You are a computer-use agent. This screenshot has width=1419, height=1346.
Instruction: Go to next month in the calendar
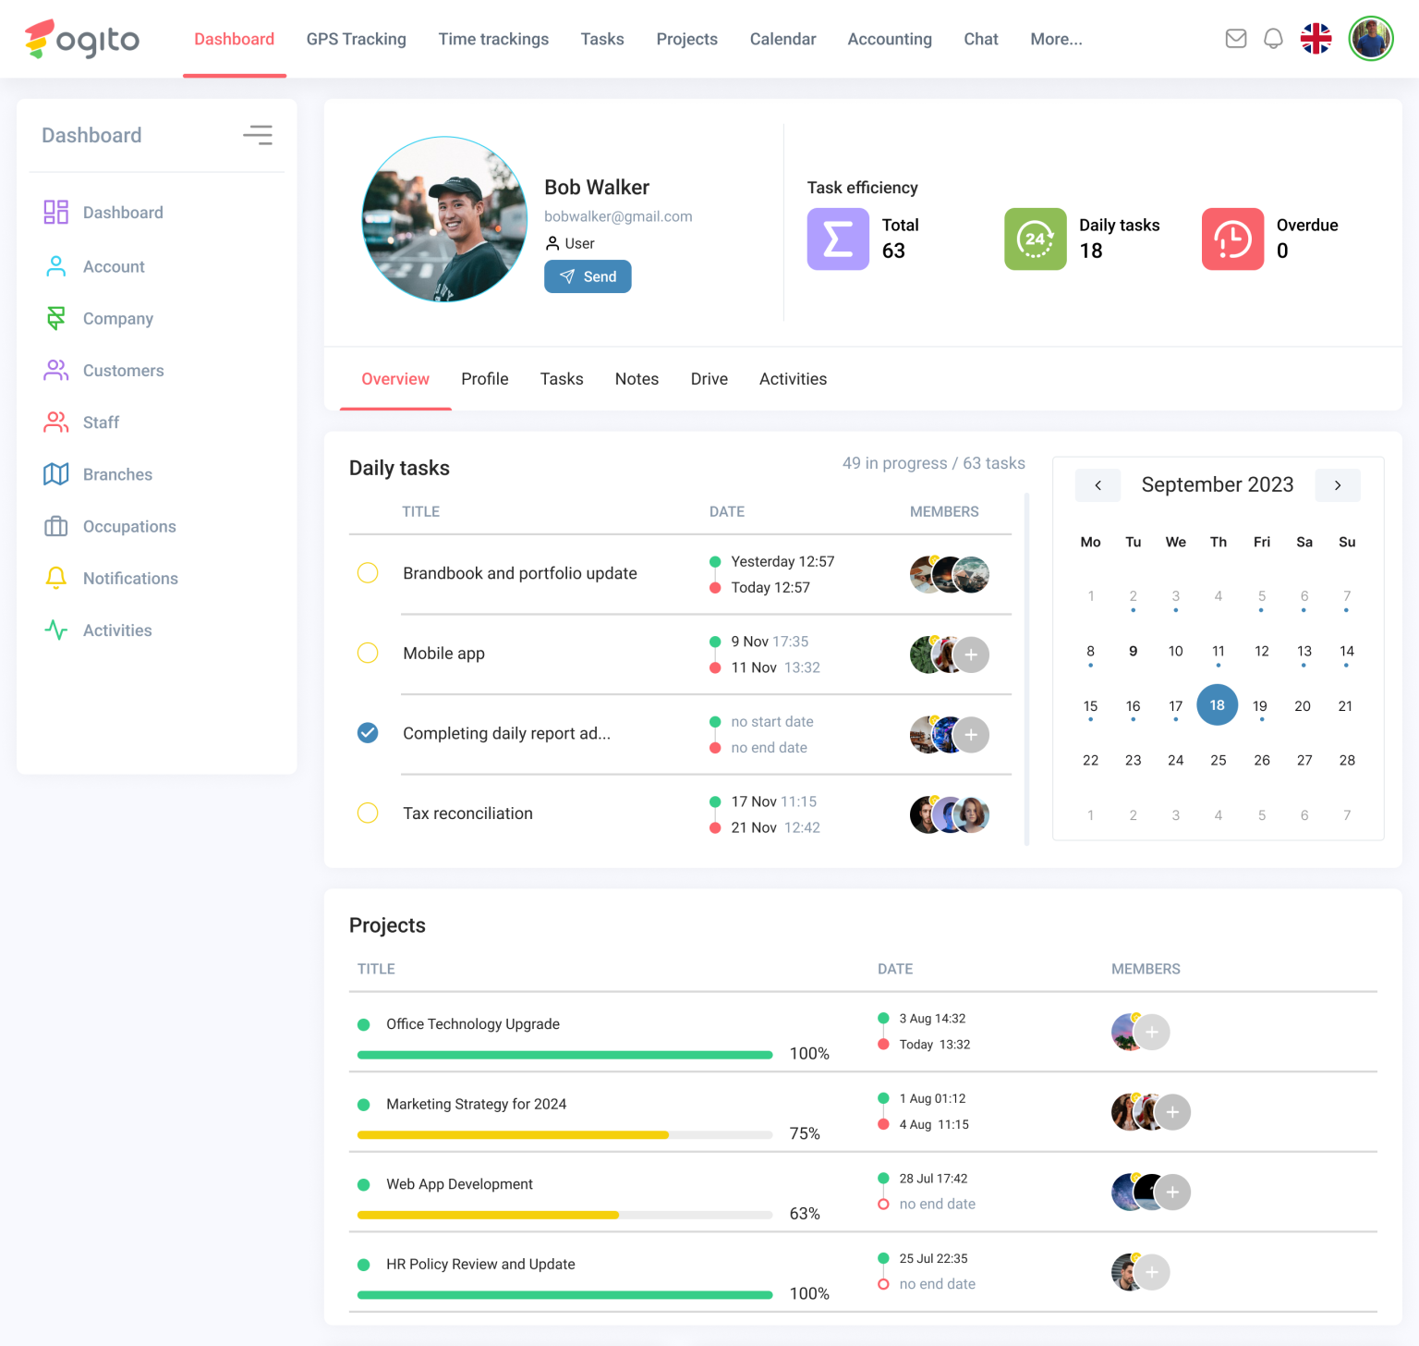(x=1338, y=484)
